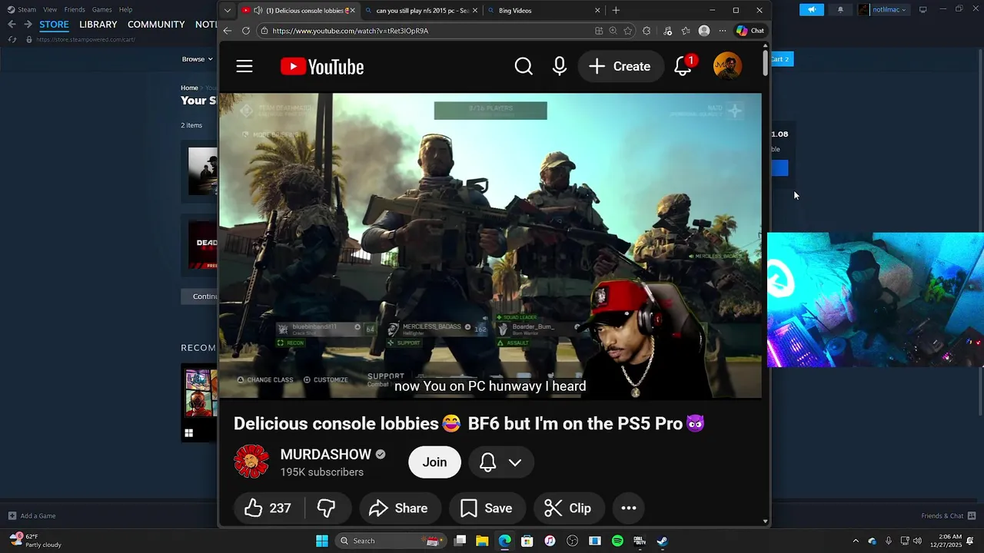Open YouTube search magnifier
Image resolution: width=984 pixels, height=553 pixels.
(x=524, y=67)
